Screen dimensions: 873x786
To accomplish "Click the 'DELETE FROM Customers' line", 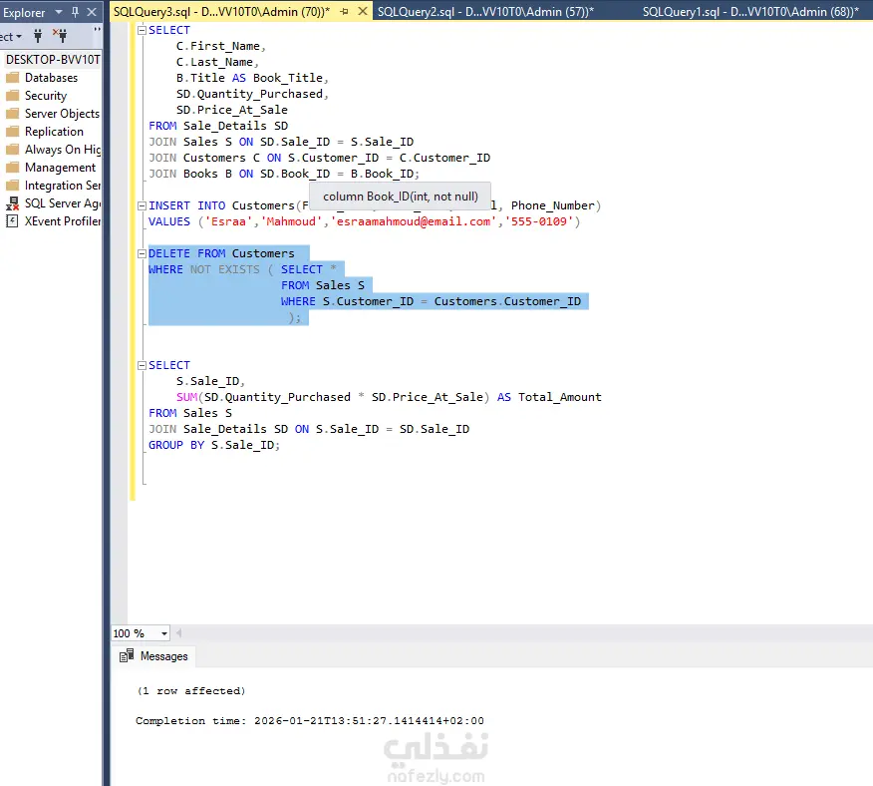I will coord(221,253).
